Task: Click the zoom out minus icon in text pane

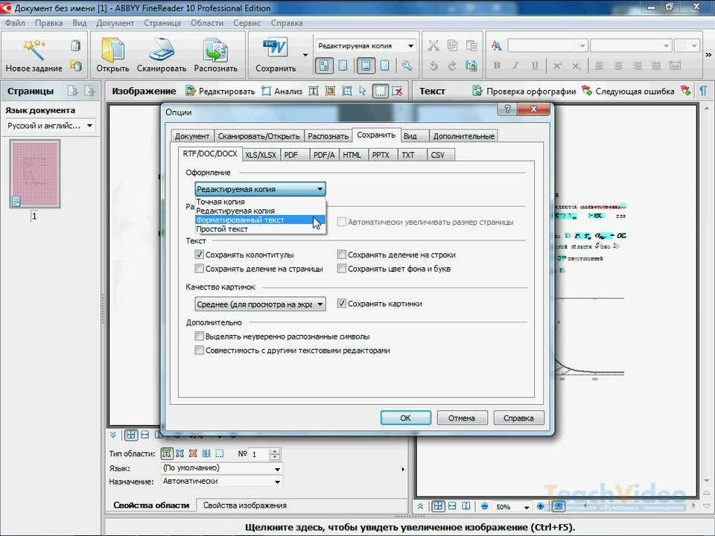Action: pos(484,506)
